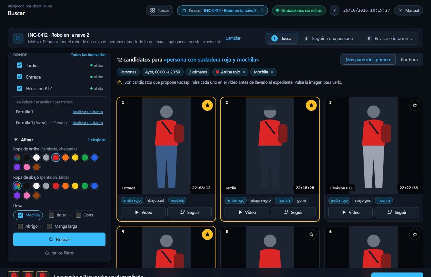Image resolution: width=431 pixels, height=277 pixels.
Task: Play video for candidate 2 Jardín
Action: coord(247,212)
